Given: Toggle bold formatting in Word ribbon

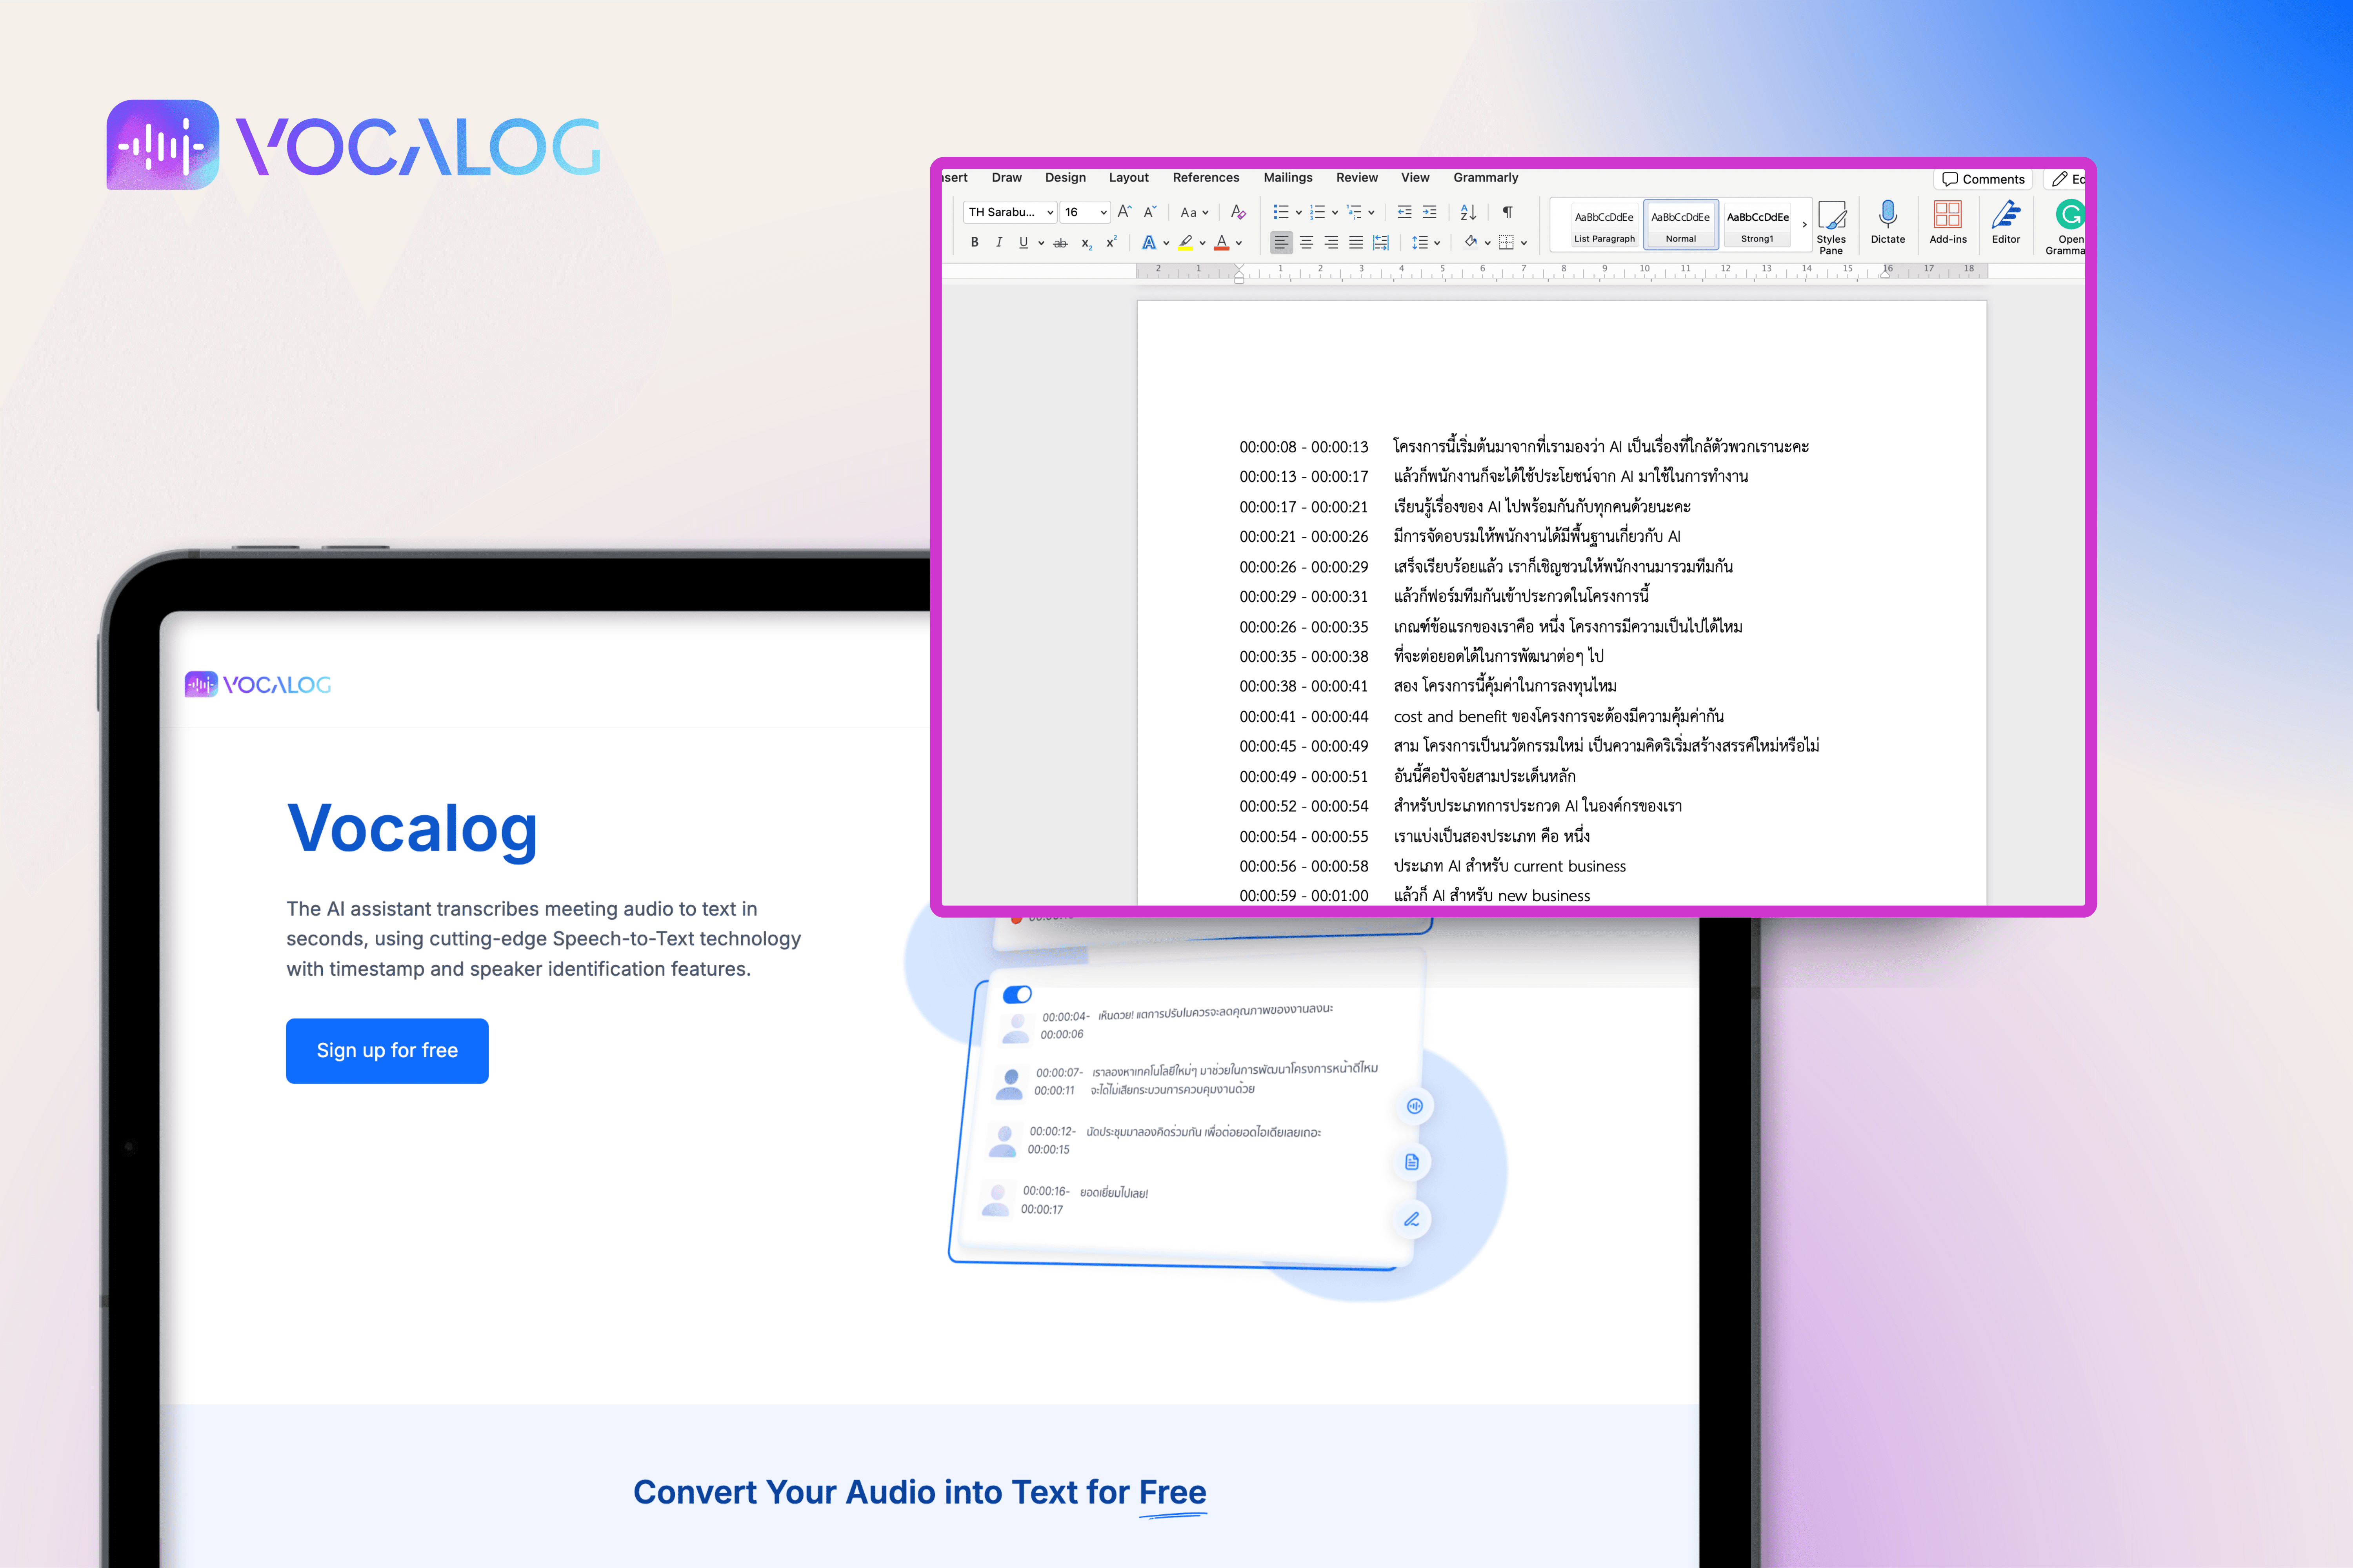Looking at the screenshot, I should pos(975,242).
